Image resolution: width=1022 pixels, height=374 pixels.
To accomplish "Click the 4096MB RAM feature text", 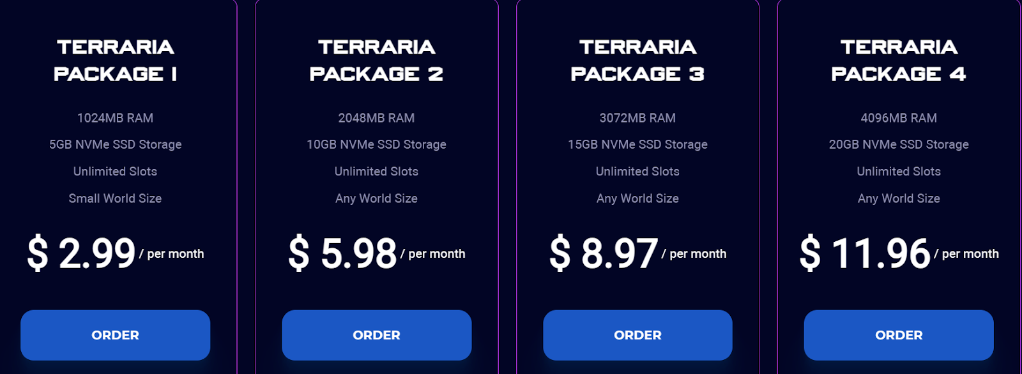I will (899, 118).
